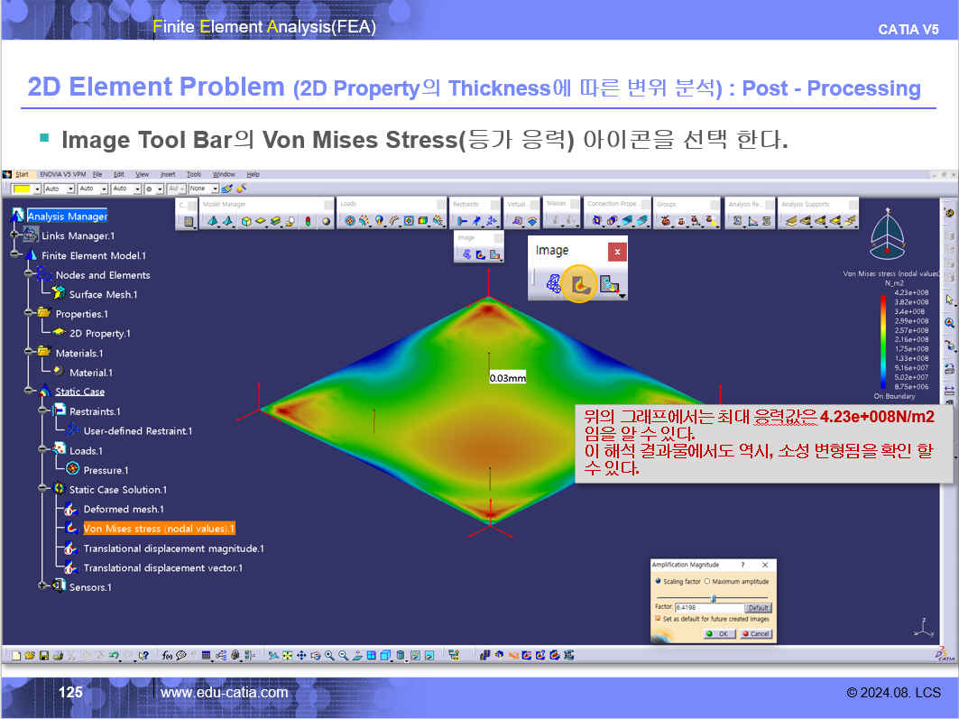959x719 pixels.
Task: Click the Undo arrow icon
Action: tap(114, 655)
